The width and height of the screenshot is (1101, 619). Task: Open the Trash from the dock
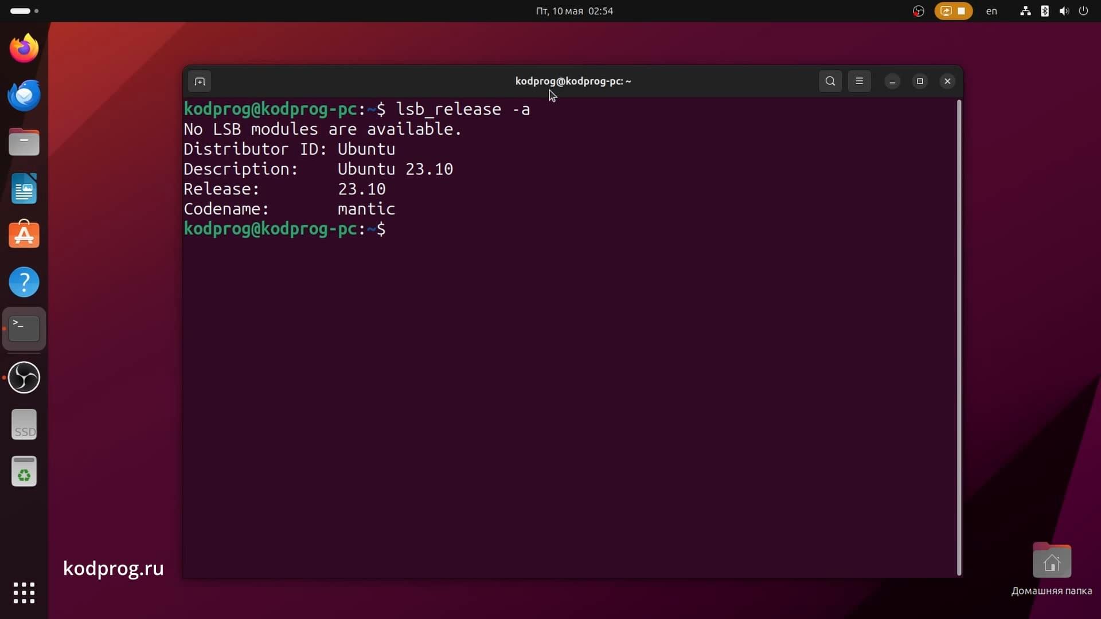24,472
